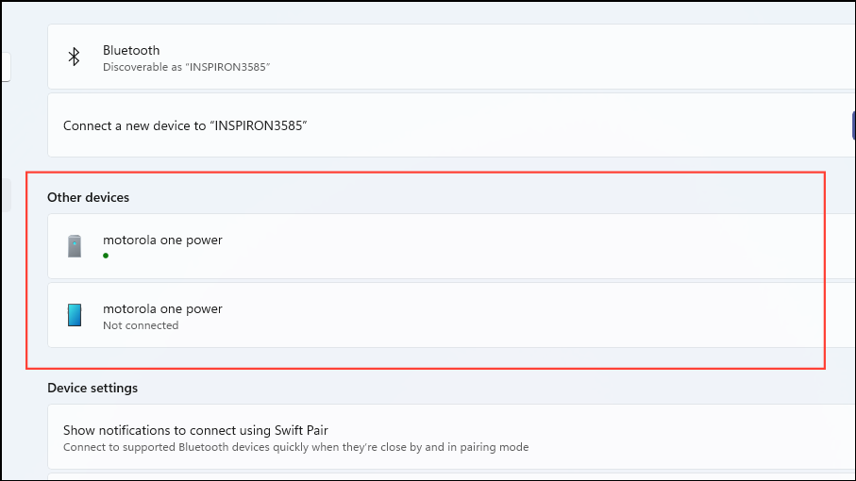Click the green connected status dot
The image size is (856, 481).
(x=106, y=256)
